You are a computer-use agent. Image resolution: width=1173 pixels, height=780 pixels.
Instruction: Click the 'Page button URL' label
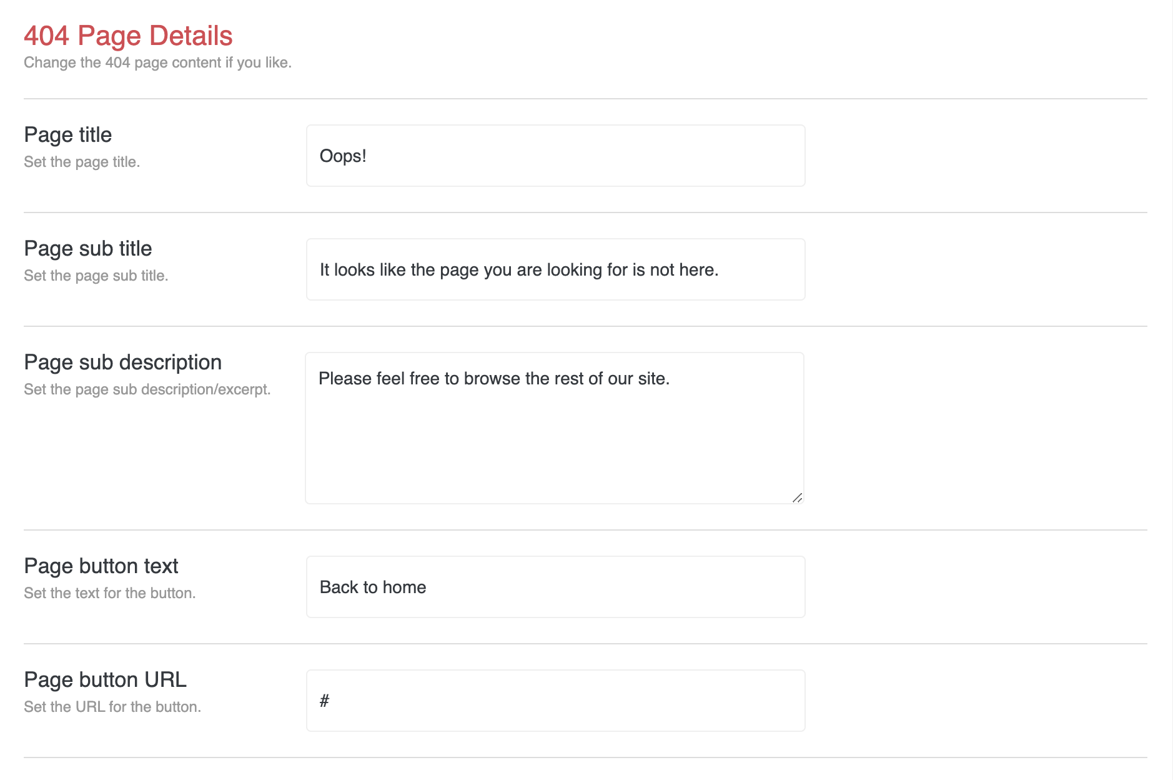pos(105,680)
